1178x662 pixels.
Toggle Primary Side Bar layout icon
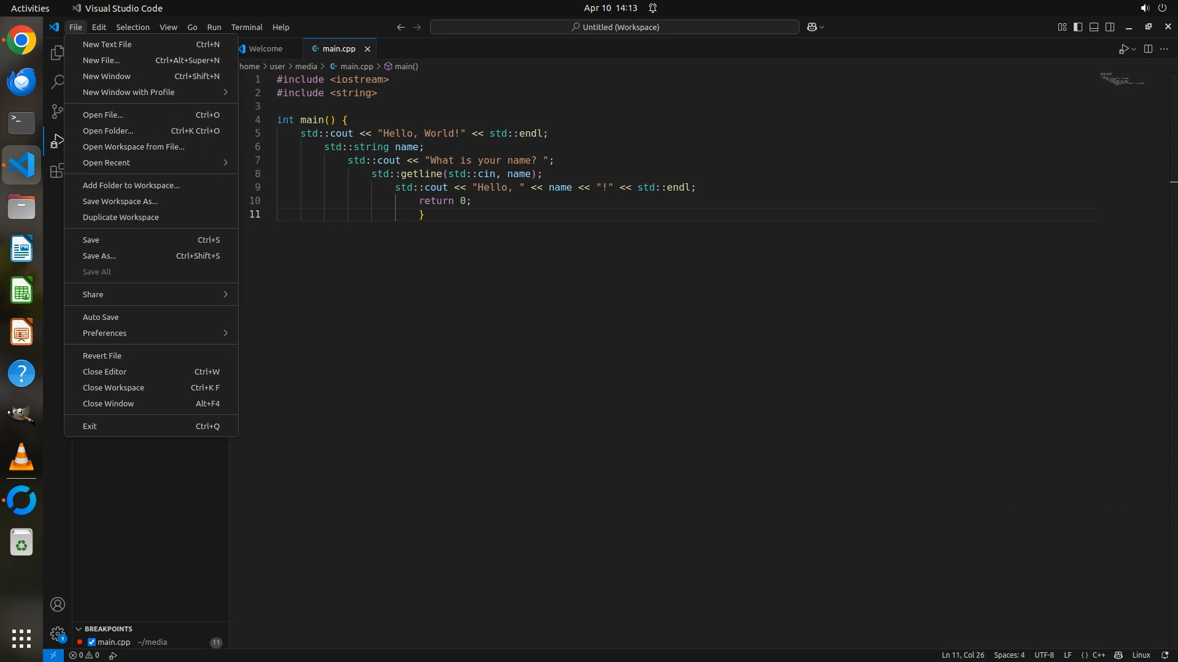(x=1078, y=27)
